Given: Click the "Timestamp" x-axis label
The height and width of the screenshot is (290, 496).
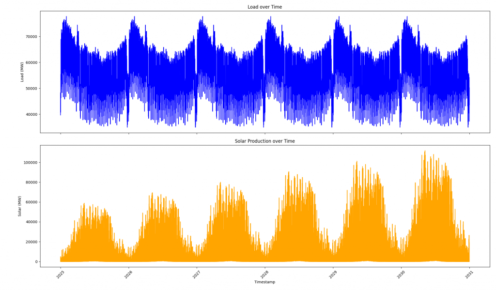Looking at the screenshot, I should point(264,282).
